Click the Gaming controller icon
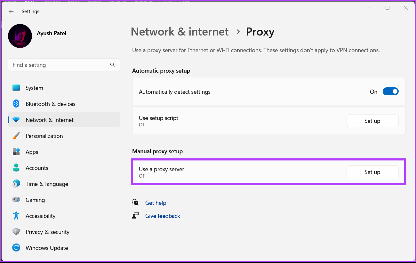 [16, 200]
